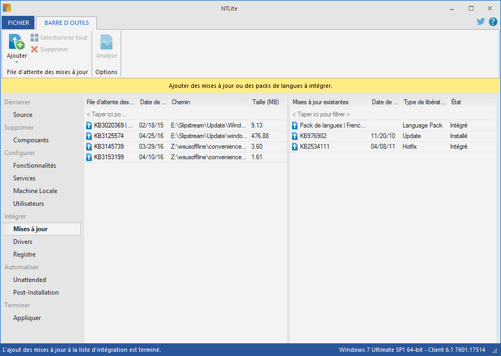The image size is (501, 356).
Task: Click date 03/29/16 cell
Action: 151,147
